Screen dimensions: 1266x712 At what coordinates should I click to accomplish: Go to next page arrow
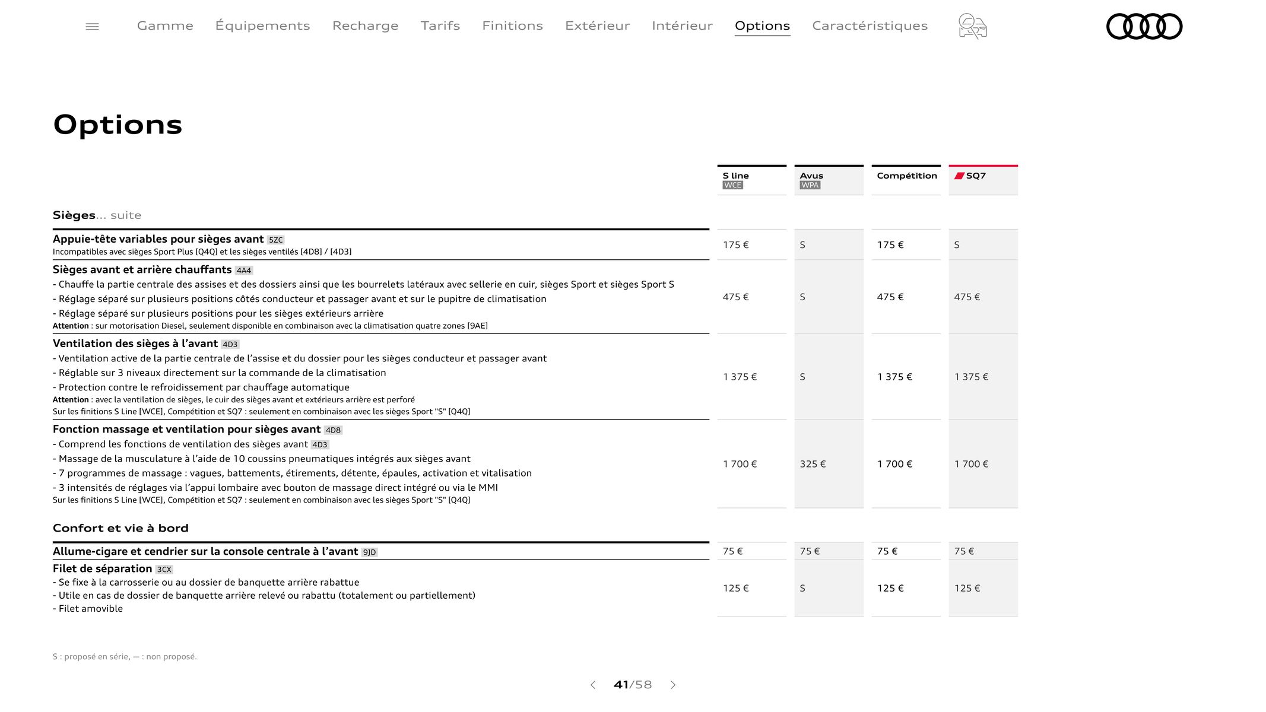coord(673,685)
